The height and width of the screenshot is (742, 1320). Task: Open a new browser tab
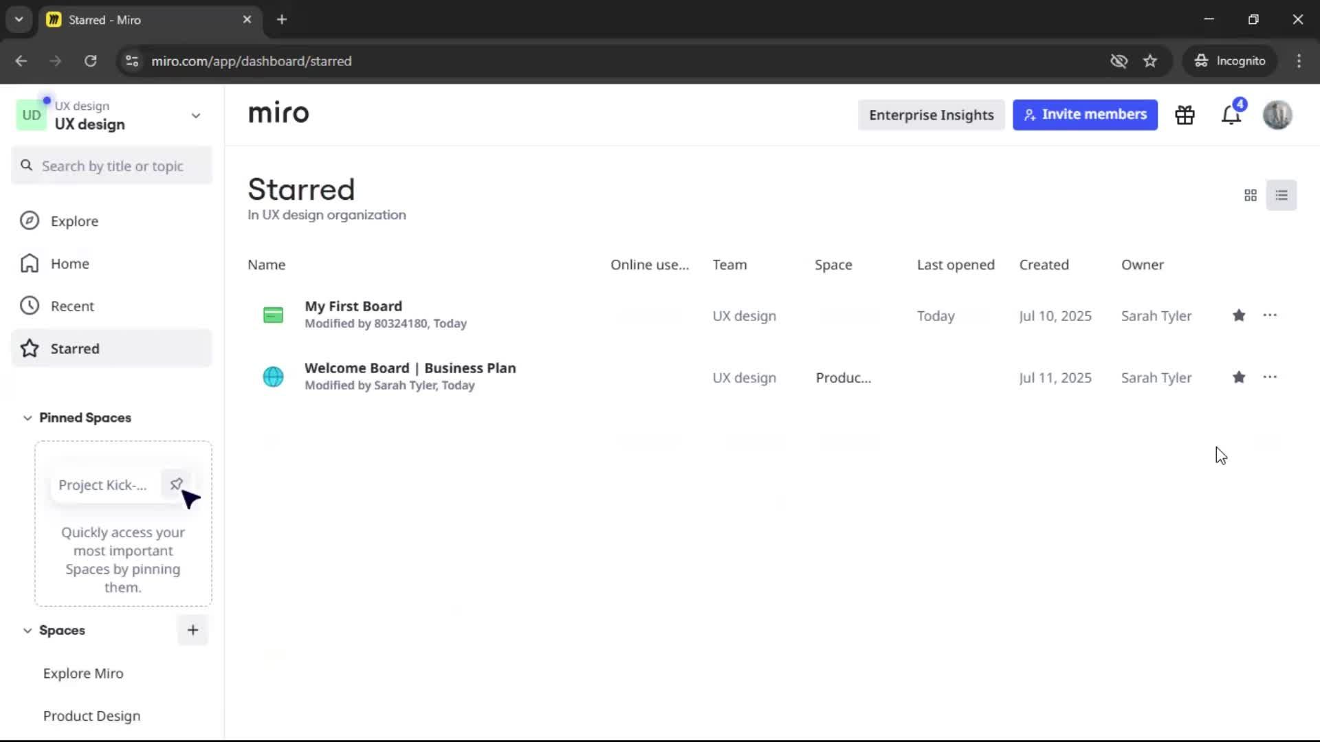tap(282, 19)
